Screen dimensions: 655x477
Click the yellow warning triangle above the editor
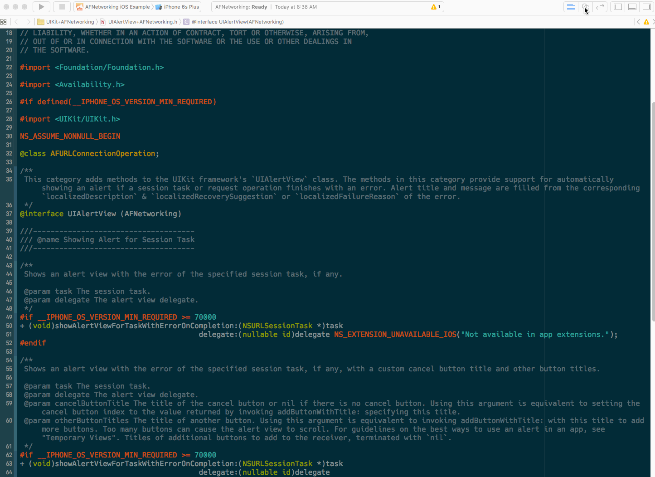tap(646, 21)
